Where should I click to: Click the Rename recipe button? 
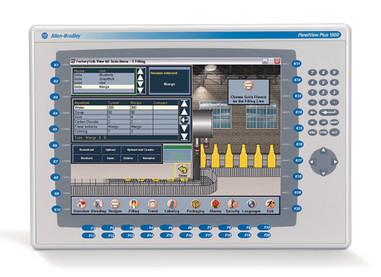point(149,158)
